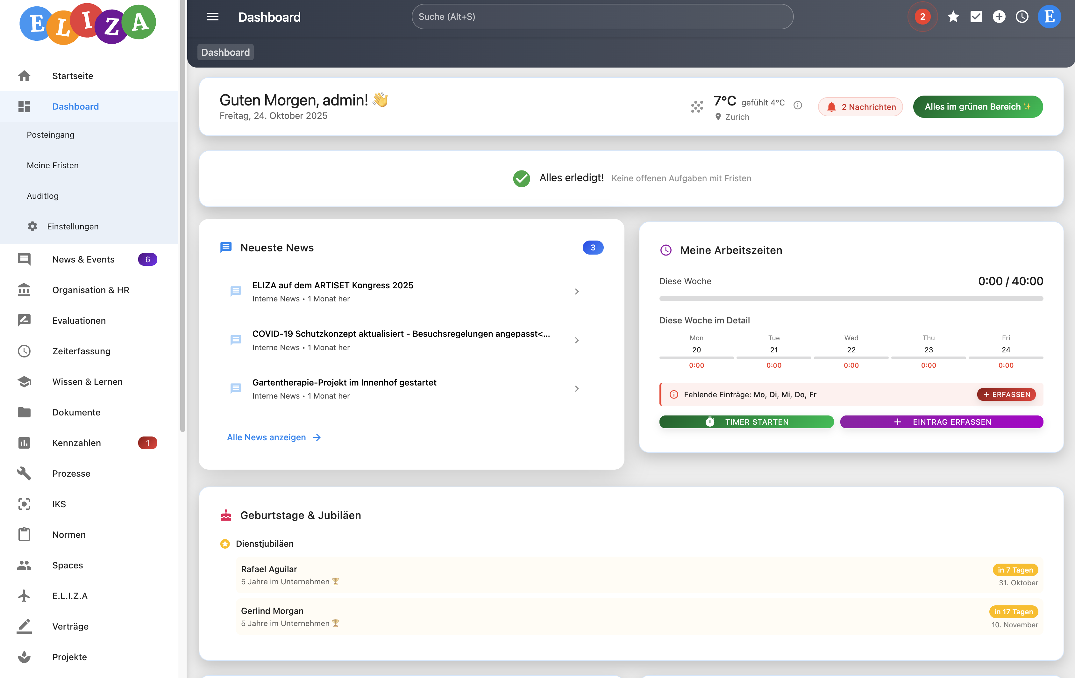The width and height of the screenshot is (1075, 678).
Task: Click the plus icon to create new item
Action: click(1000, 17)
